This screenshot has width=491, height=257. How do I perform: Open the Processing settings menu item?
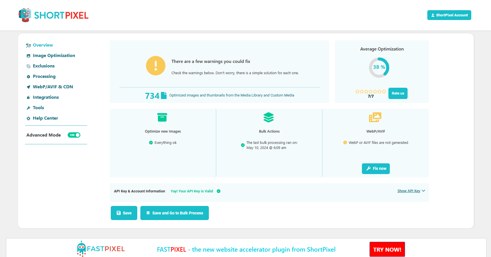pos(44,76)
